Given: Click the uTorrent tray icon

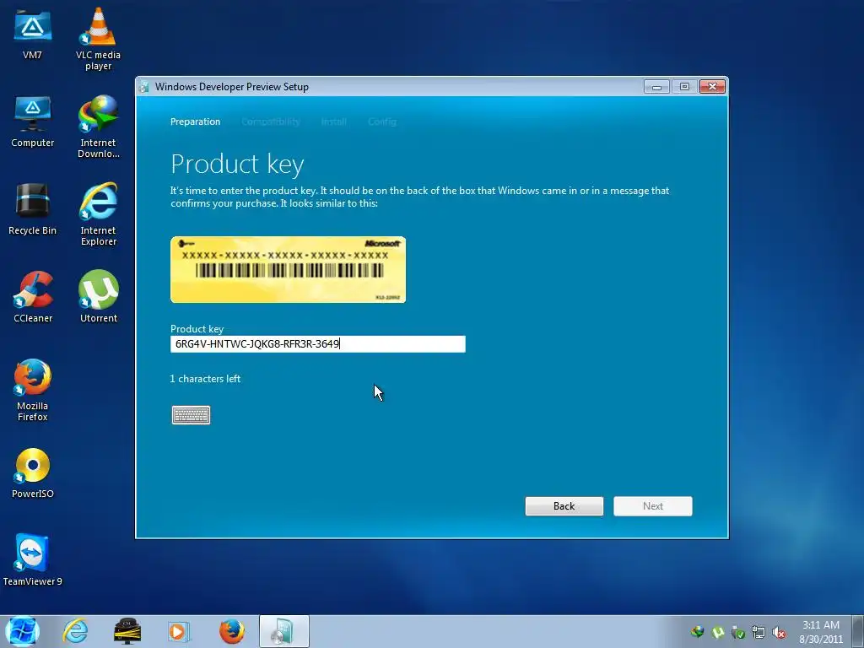Looking at the screenshot, I should [x=718, y=632].
